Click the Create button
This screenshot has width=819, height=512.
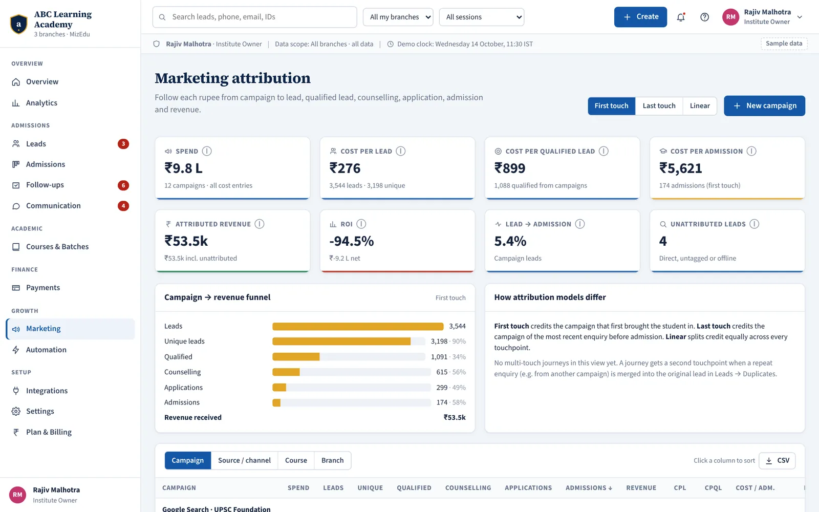click(640, 17)
